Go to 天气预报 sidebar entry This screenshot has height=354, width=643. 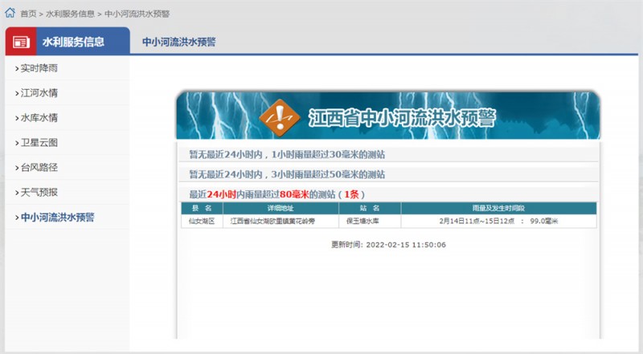tap(39, 192)
